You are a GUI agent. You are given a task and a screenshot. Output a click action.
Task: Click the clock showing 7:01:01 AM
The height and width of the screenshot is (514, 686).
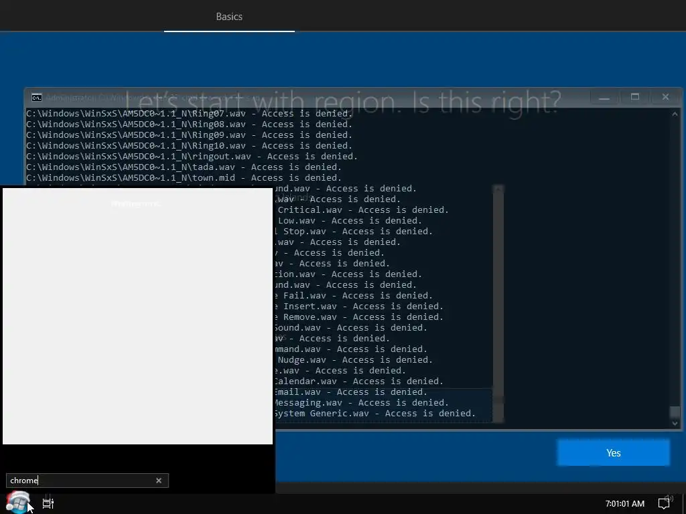click(625, 503)
